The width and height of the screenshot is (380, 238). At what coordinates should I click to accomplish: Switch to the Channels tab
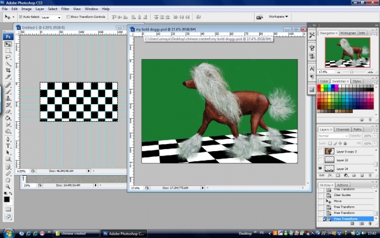(x=342, y=129)
